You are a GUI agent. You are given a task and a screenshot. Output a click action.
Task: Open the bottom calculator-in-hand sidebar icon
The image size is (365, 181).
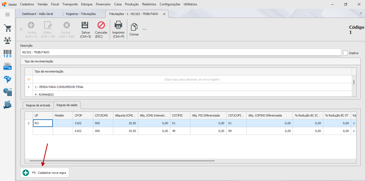point(7,104)
